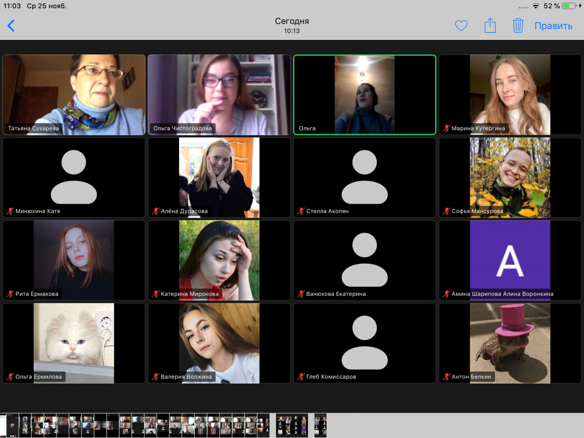Select the enlarged current thumbnail in scrubber

(x=292, y=425)
